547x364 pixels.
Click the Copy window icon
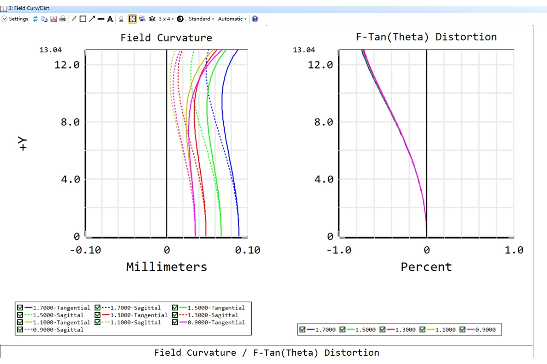point(44,19)
